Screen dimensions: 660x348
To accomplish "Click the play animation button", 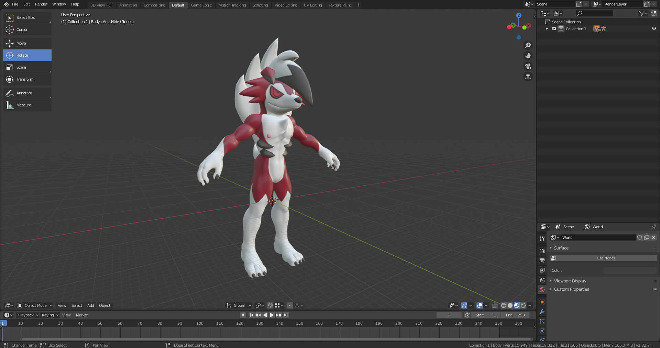I will 272,315.
